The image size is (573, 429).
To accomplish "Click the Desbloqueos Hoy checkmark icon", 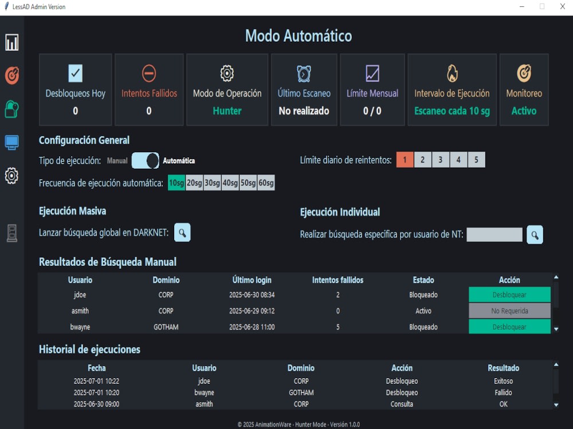I will point(75,73).
